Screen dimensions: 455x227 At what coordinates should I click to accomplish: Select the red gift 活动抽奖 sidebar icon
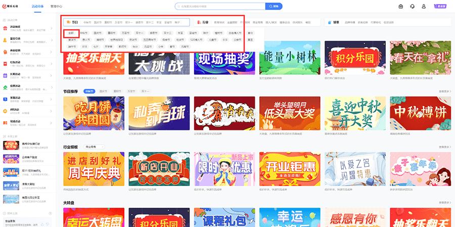5,28
